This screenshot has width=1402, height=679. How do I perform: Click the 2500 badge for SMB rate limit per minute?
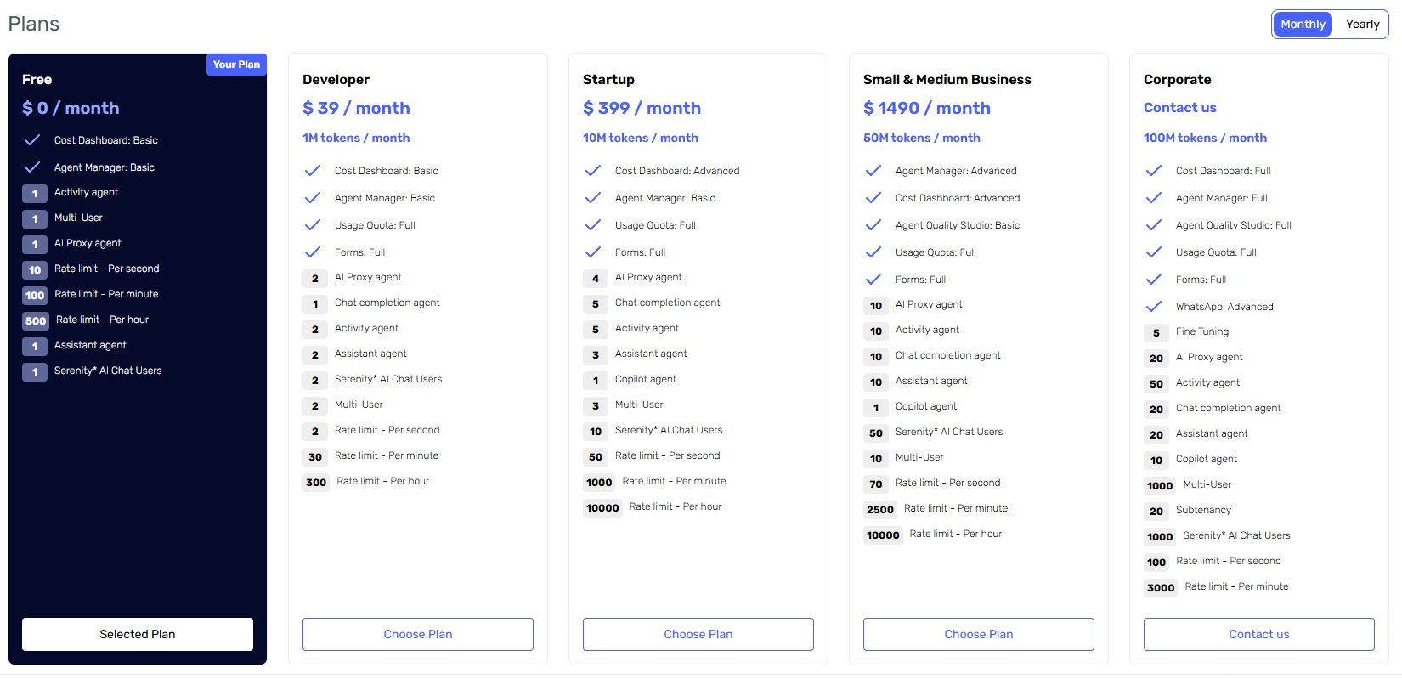point(880,509)
